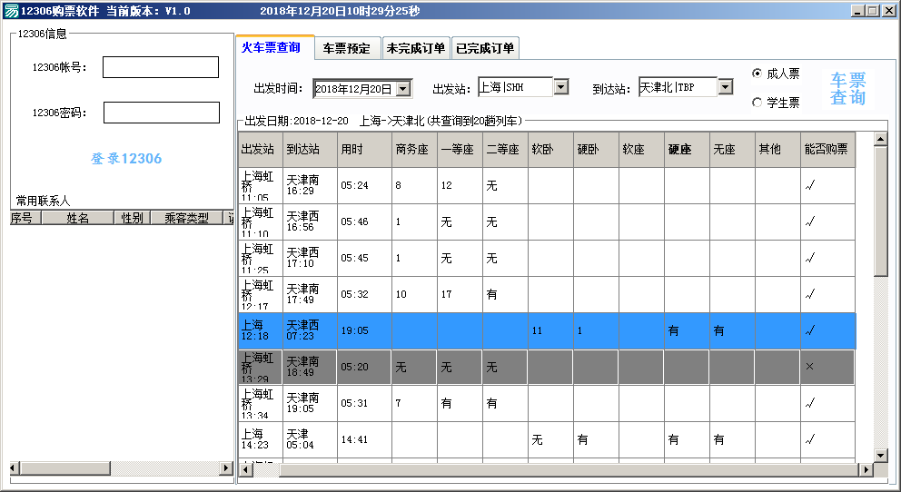
Task: Open the 已完成订单 tab
Action: coord(485,48)
